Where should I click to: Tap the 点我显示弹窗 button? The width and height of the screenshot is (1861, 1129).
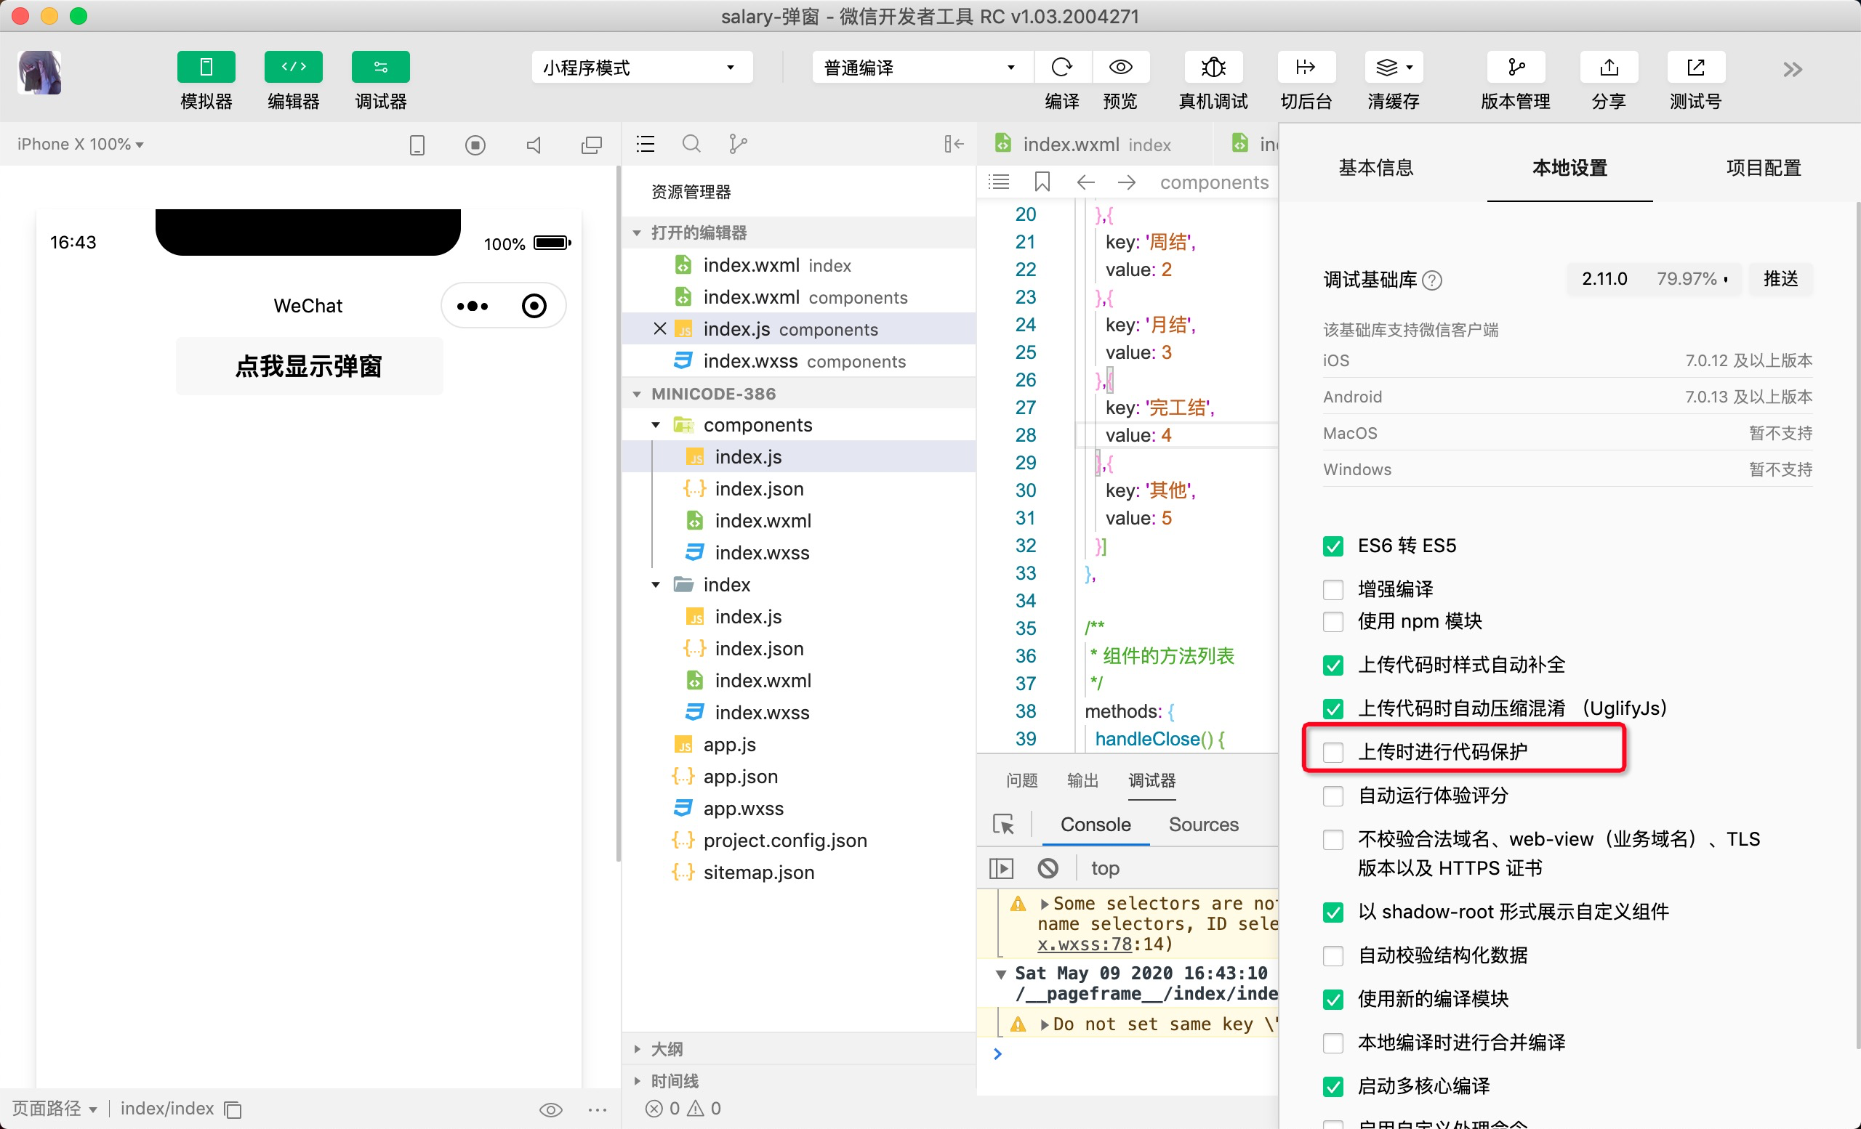pyautogui.click(x=309, y=366)
